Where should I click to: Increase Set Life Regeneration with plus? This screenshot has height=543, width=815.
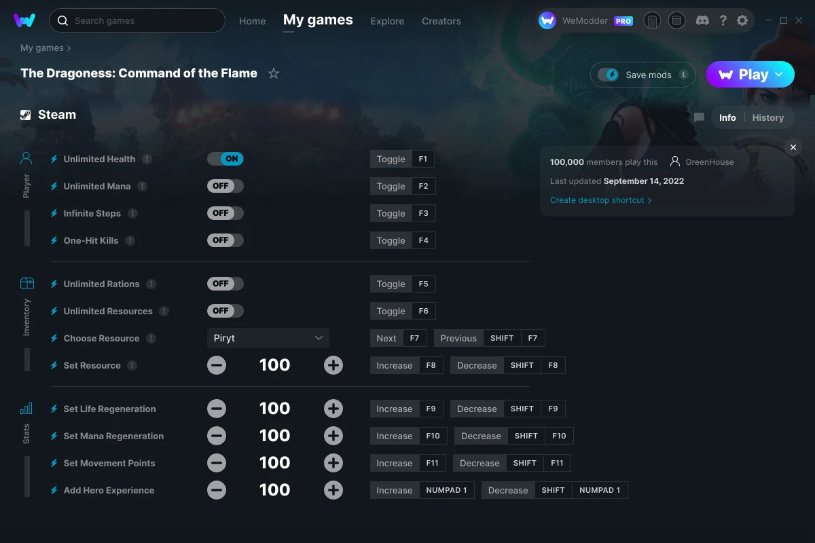pos(333,409)
